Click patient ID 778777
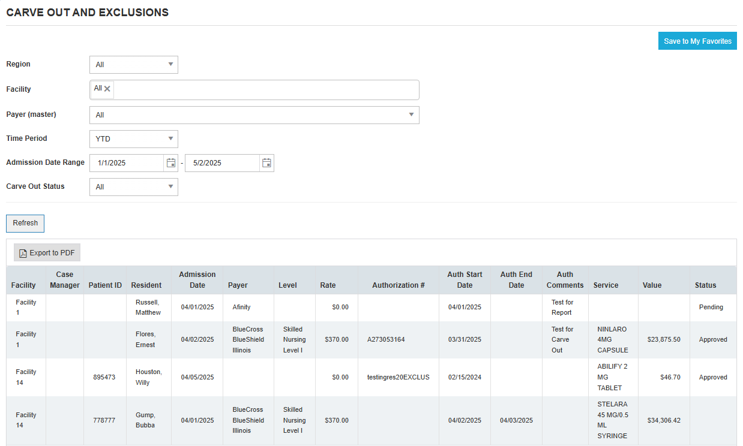The image size is (743, 446). (x=104, y=421)
